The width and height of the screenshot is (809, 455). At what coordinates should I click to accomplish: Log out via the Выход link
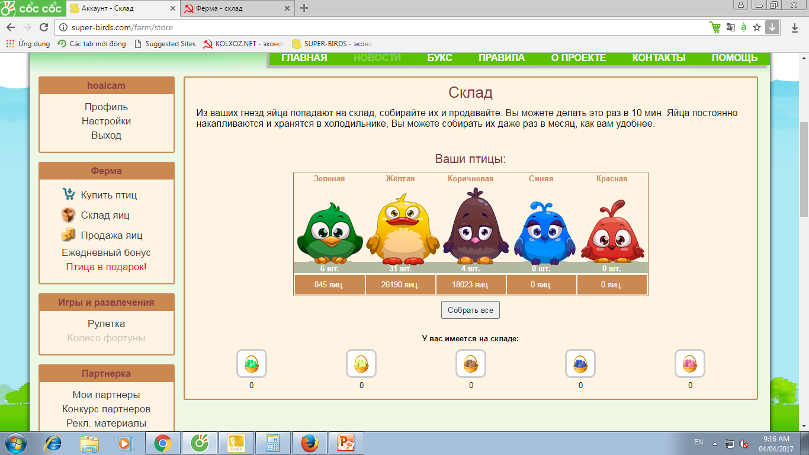point(107,135)
